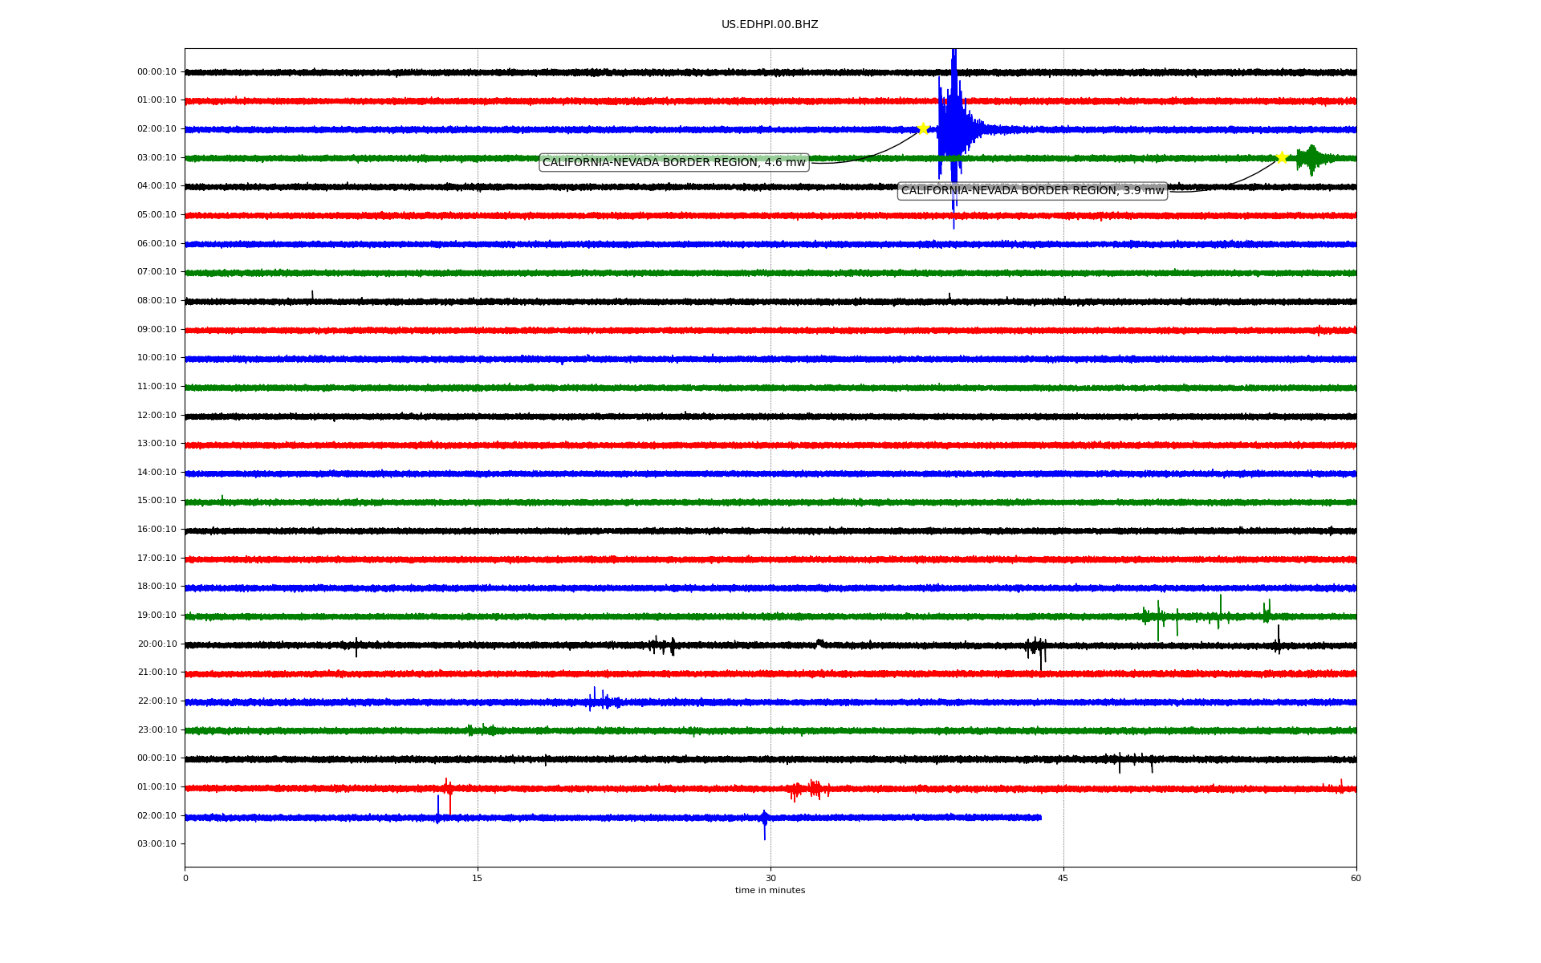1541x963 pixels.
Task: Click the x-axis tick label 30
Action: pos(770,878)
